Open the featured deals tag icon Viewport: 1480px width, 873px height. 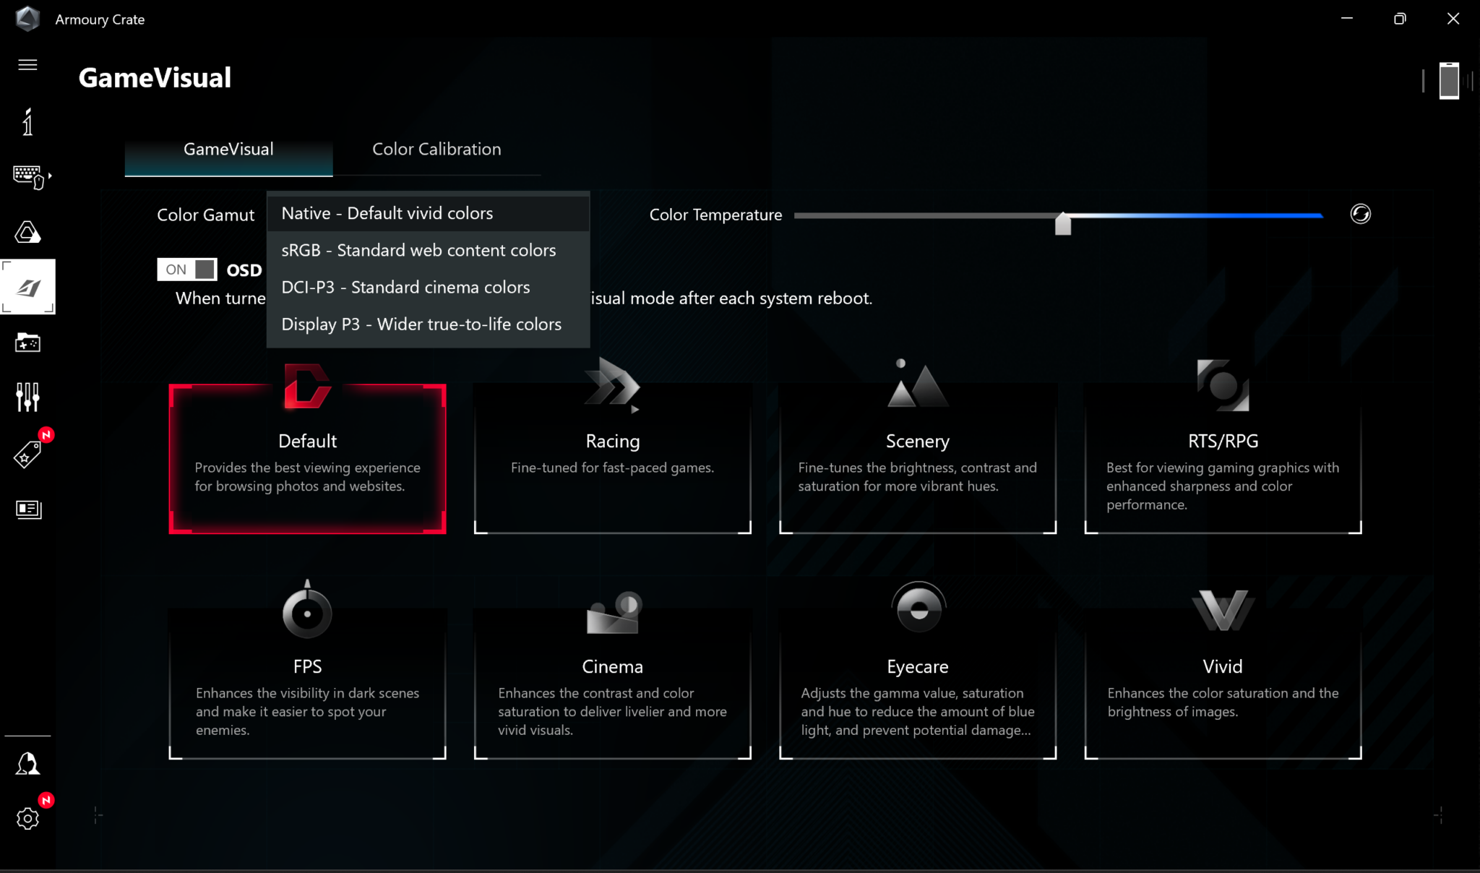tap(27, 453)
